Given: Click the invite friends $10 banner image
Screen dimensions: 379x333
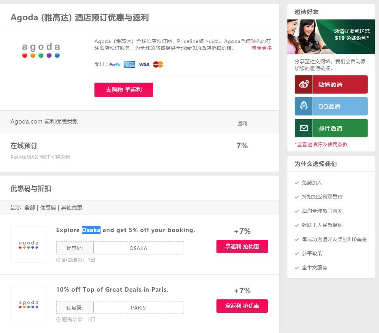Looking at the screenshot, I should point(331,37).
